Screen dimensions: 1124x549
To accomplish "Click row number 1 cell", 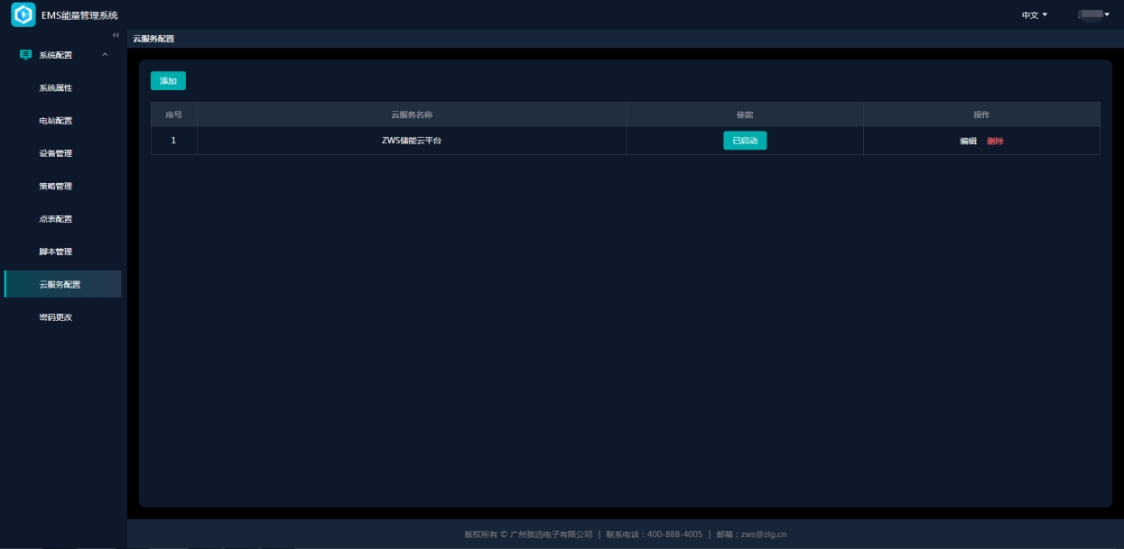I will [173, 141].
